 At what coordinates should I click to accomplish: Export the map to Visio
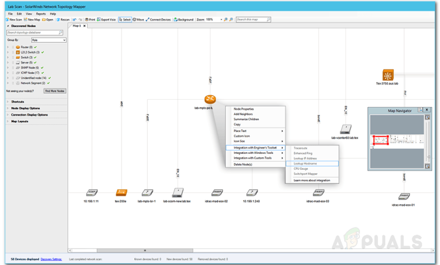pyautogui.click(x=107, y=20)
